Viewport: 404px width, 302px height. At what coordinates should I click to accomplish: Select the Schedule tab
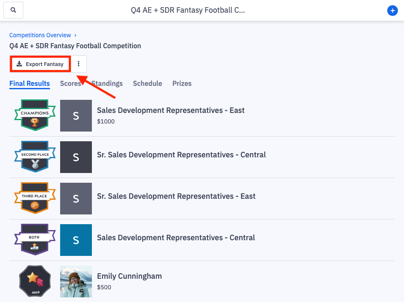tap(147, 83)
